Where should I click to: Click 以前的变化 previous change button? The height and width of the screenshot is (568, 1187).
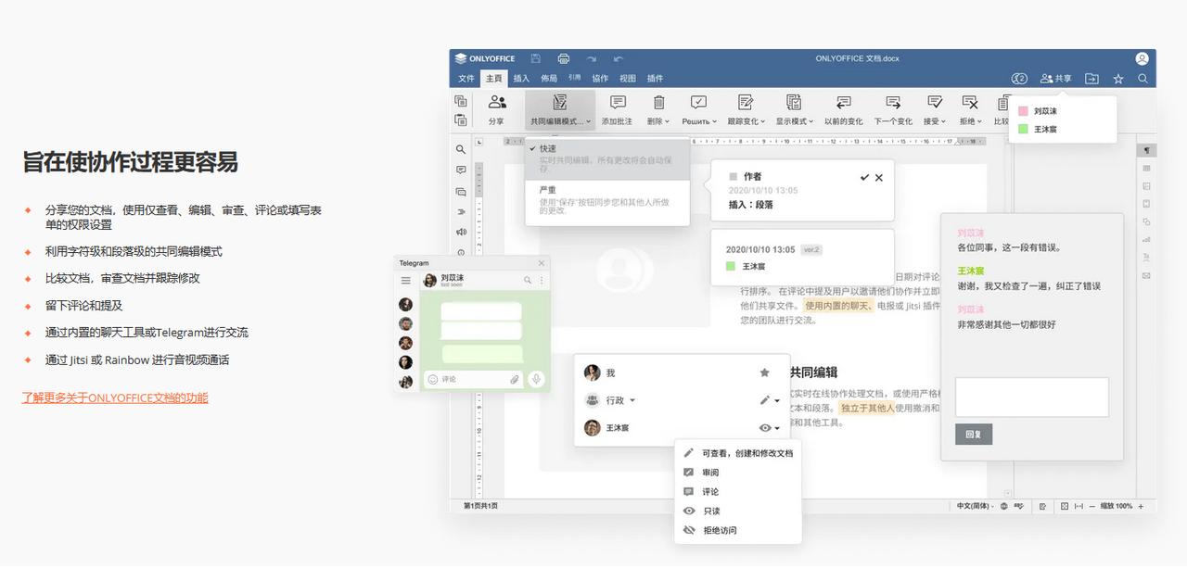(843, 110)
